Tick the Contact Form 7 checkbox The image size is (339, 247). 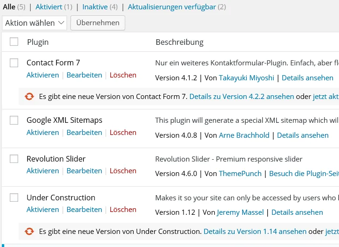[14, 63]
